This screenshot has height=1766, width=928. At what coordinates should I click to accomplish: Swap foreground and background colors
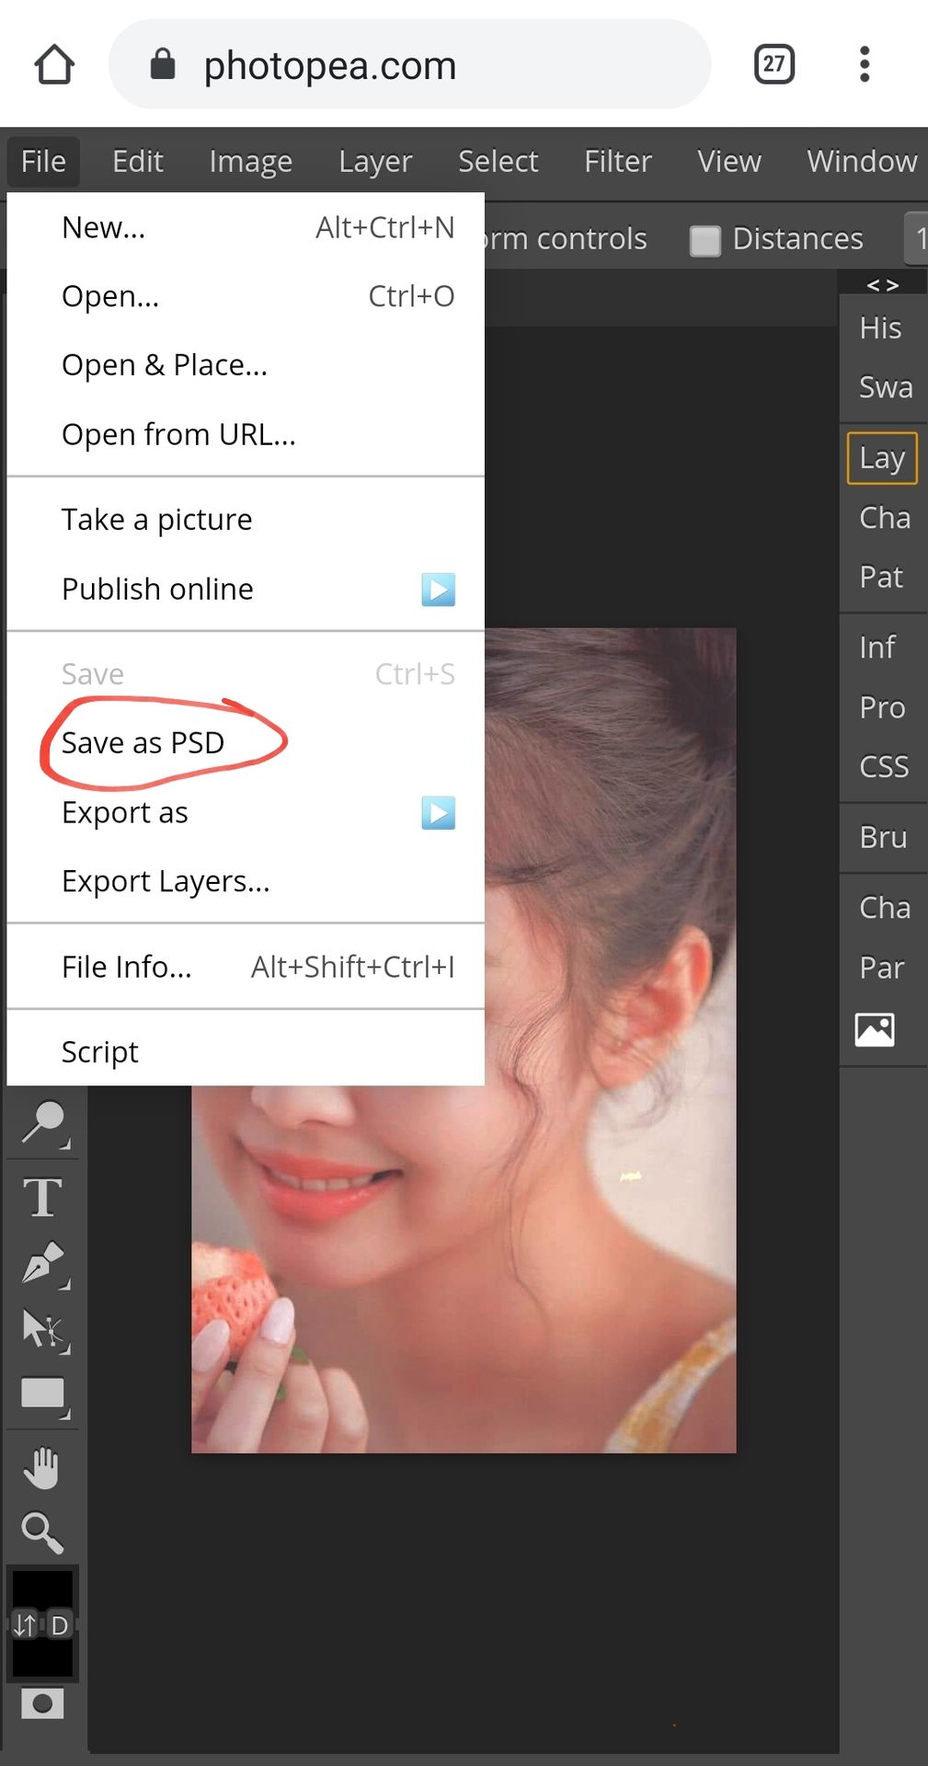point(25,1625)
